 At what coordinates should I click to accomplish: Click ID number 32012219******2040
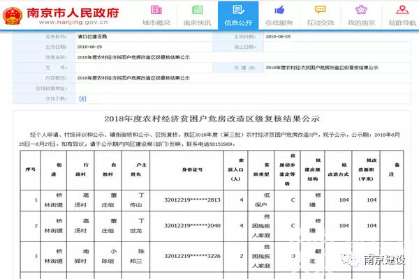coord(192,225)
